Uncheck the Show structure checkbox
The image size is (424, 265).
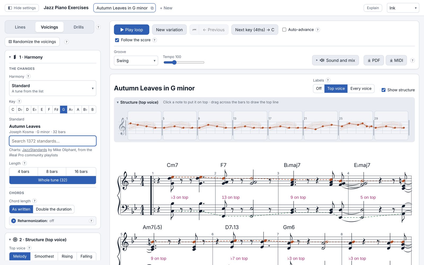point(383,90)
